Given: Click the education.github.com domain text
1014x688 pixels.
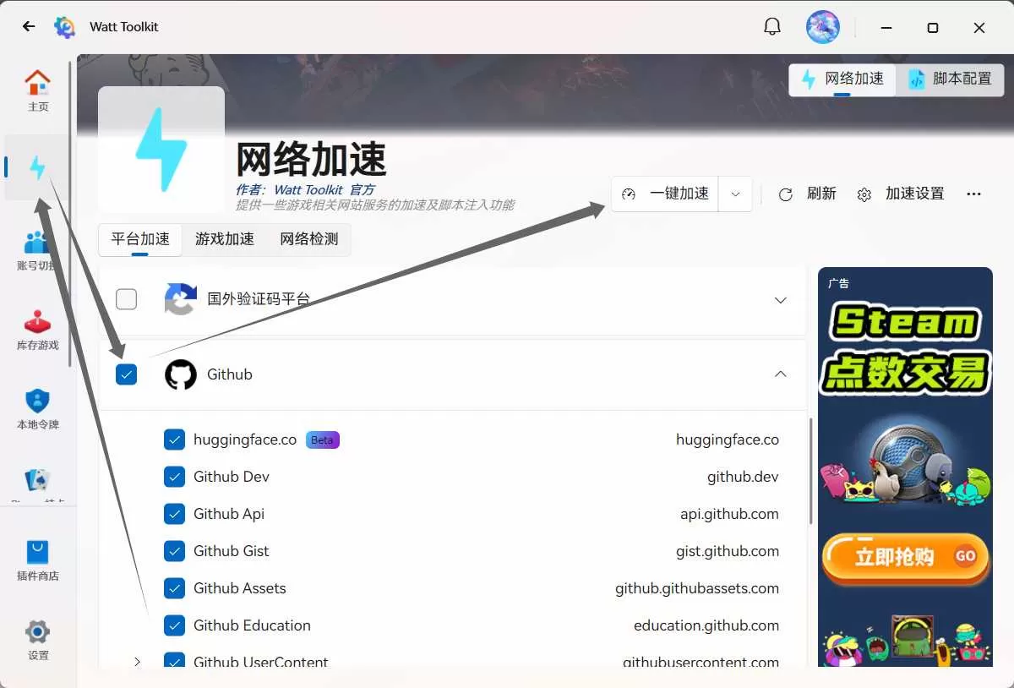Looking at the screenshot, I should [706, 625].
